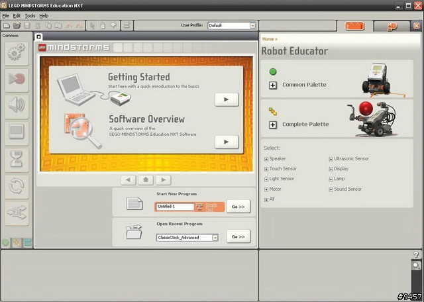Click the Cut scissors toolbar icon
The width and height of the screenshot is (424, 302).
pyautogui.click(x=38, y=26)
